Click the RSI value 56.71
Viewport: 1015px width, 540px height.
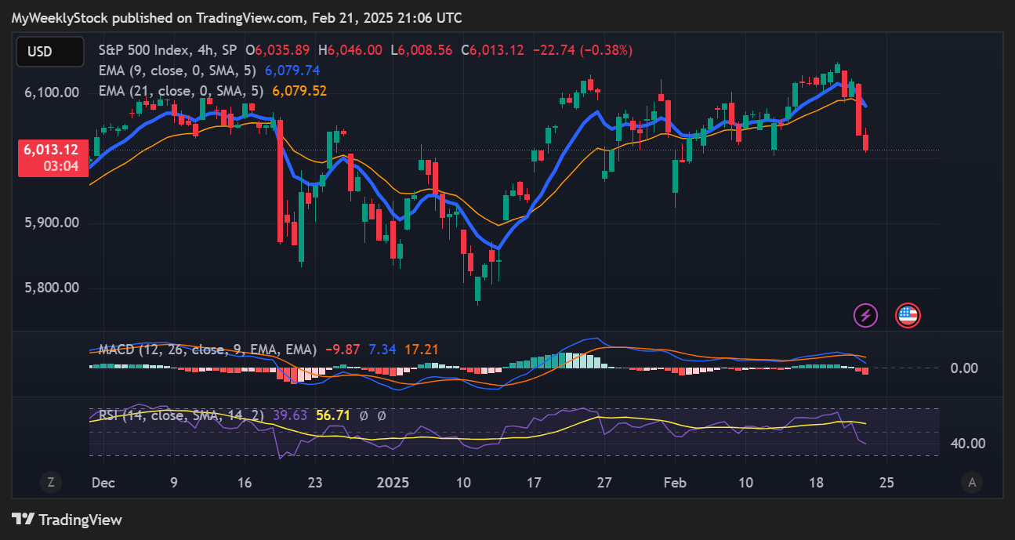332,415
